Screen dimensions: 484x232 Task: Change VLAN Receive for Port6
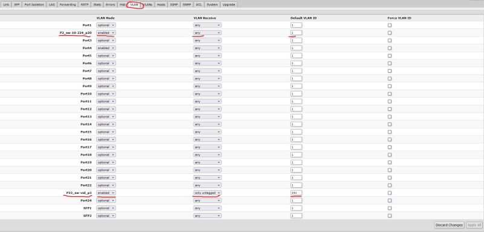pos(208,64)
